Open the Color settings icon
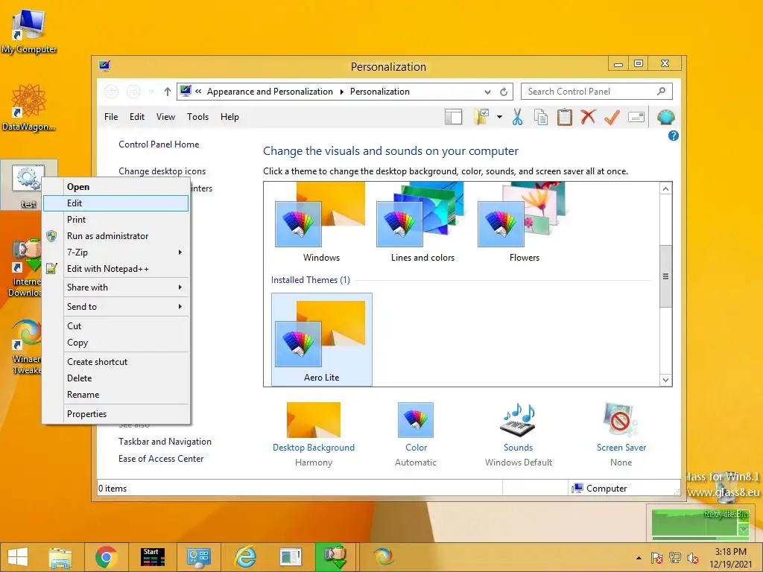 click(x=416, y=419)
